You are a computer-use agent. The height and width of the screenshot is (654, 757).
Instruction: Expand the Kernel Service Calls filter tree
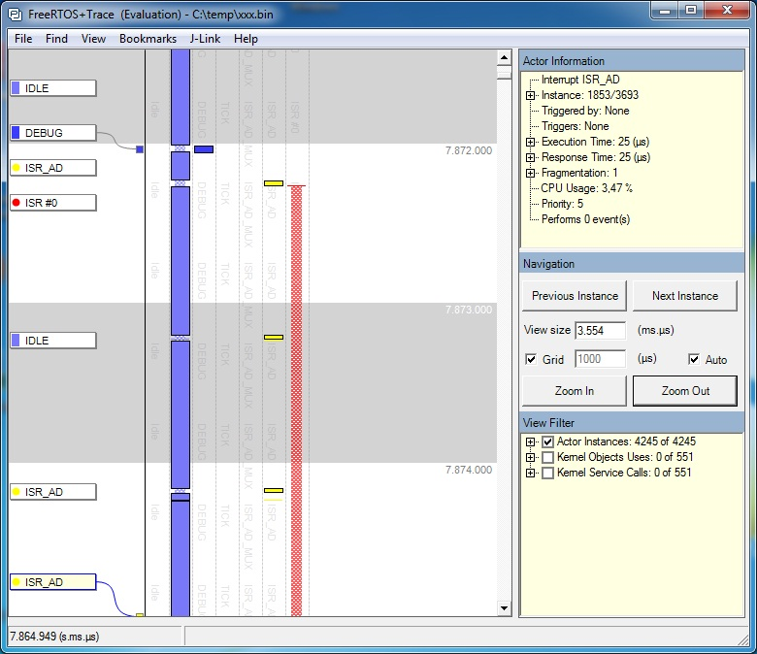(x=530, y=473)
